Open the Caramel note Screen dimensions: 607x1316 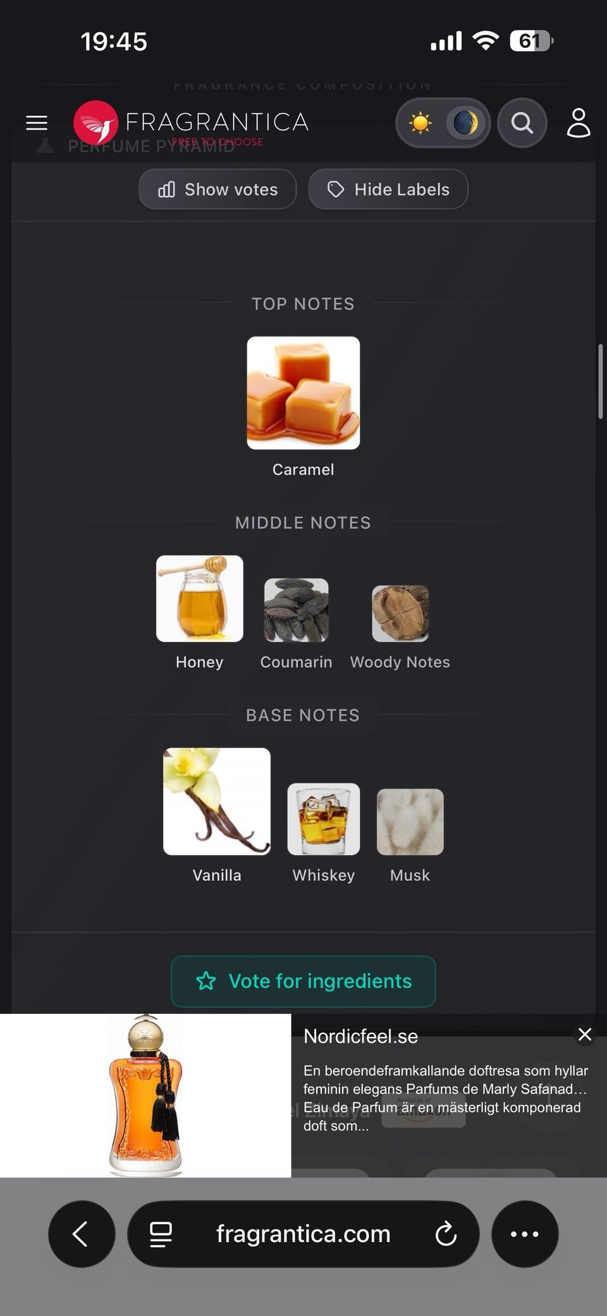coord(303,393)
